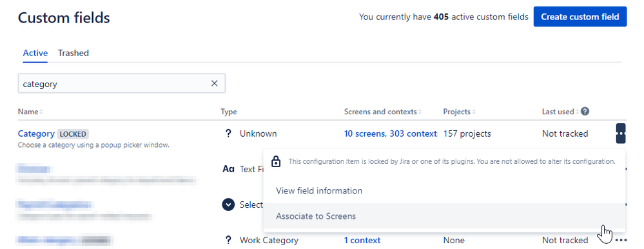The height and width of the screenshot is (249, 644).
Task: Click the Text Field Aa type icon
Action: tap(228, 169)
